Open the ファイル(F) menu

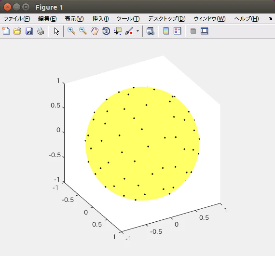pyautogui.click(x=17, y=19)
